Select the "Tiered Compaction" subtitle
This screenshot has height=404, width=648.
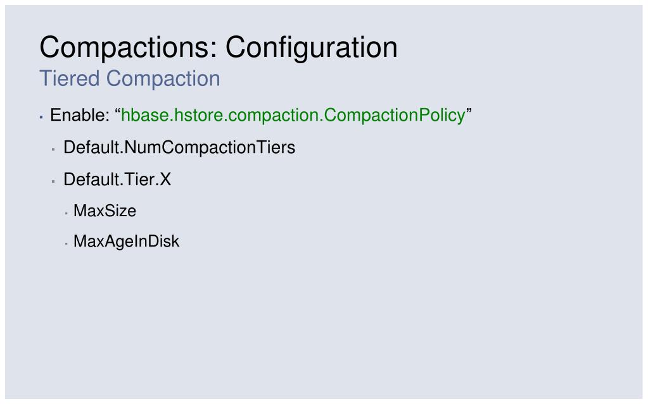click(x=130, y=78)
